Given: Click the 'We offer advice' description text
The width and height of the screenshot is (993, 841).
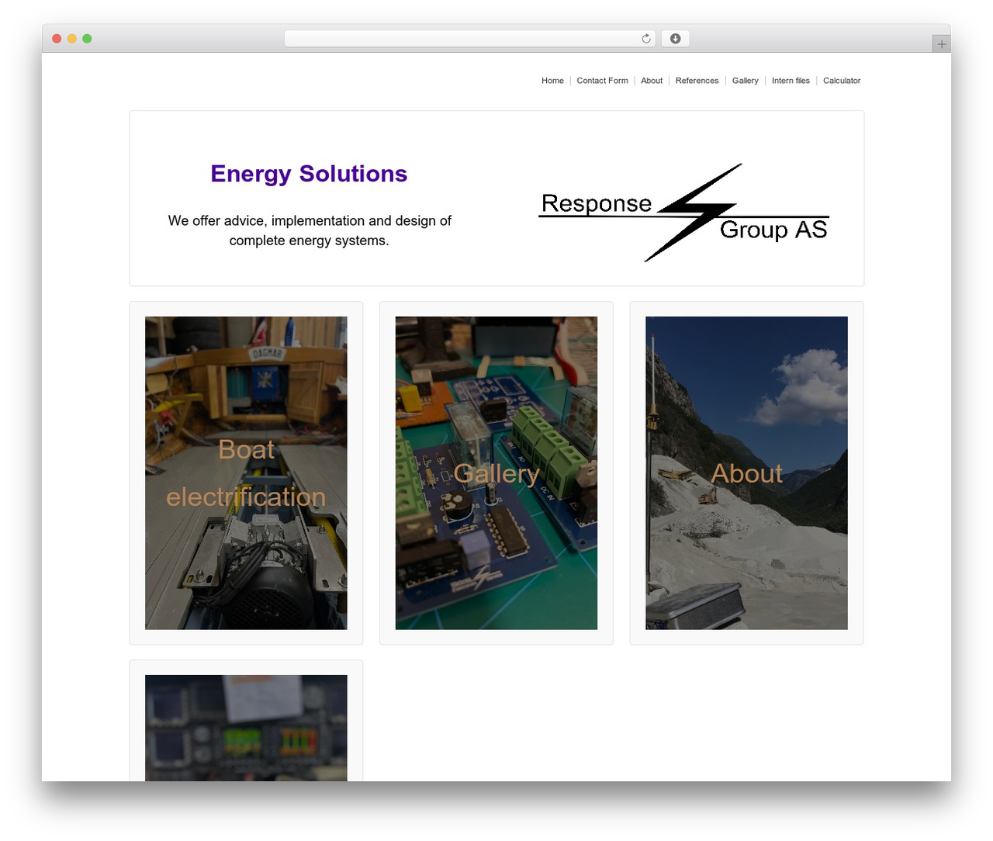Looking at the screenshot, I should [x=309, y=230].
